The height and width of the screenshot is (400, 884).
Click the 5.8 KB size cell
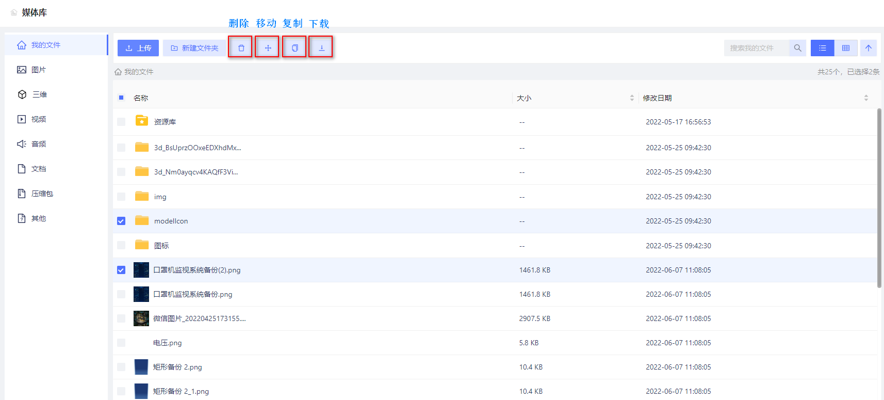pos(529,343)
